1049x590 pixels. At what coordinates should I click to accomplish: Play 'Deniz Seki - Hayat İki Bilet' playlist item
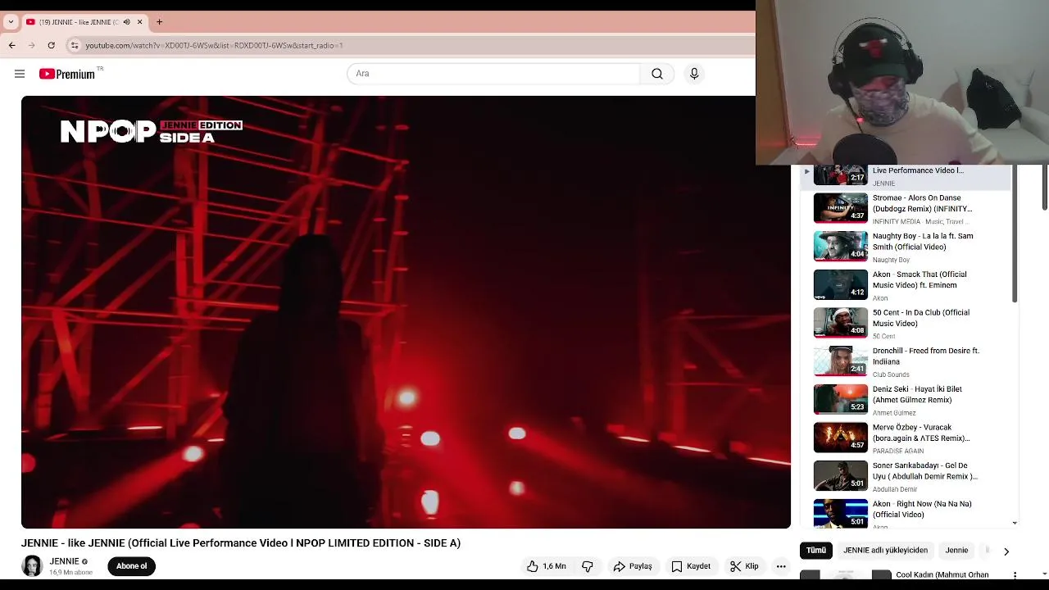(x=907, y=400)
